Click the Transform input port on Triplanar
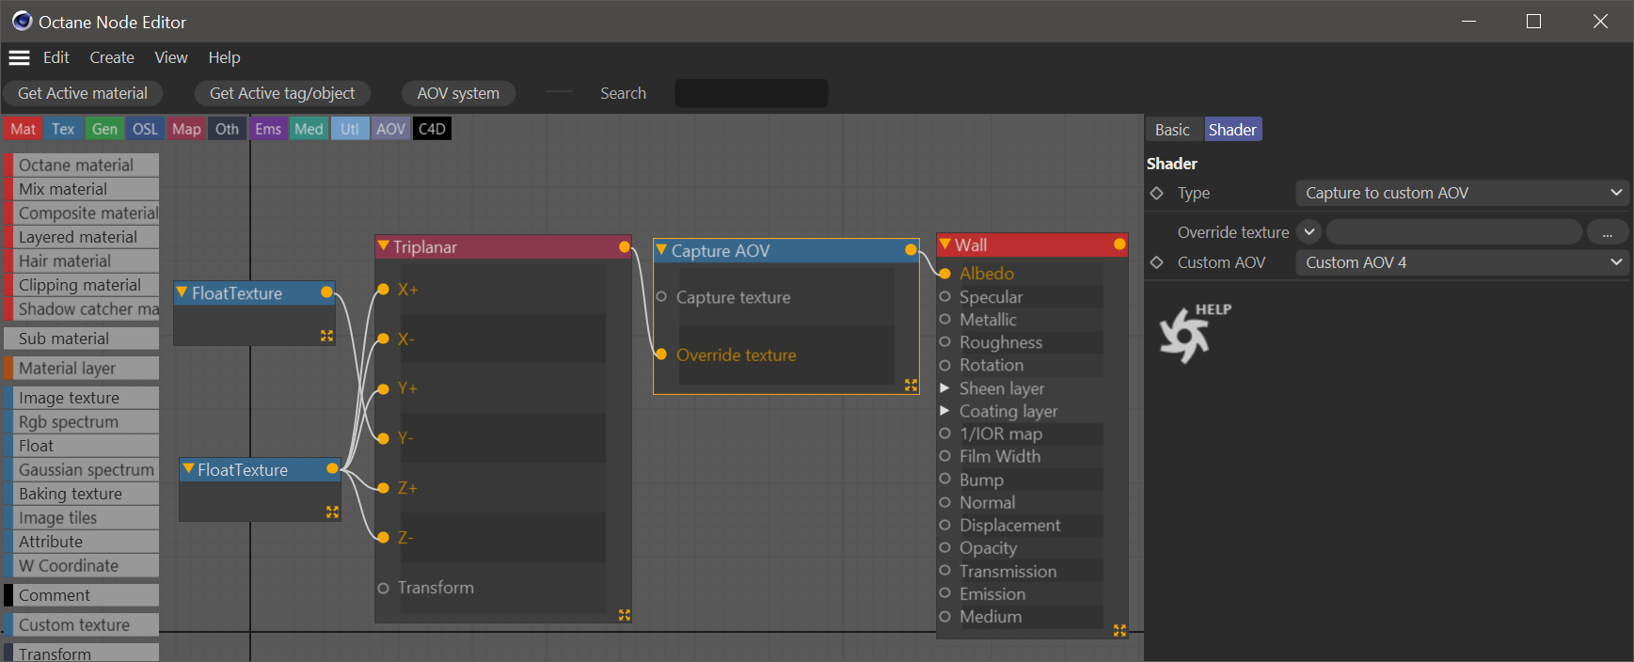Viewport: 1634px width, 662px height. pos(383,588)
